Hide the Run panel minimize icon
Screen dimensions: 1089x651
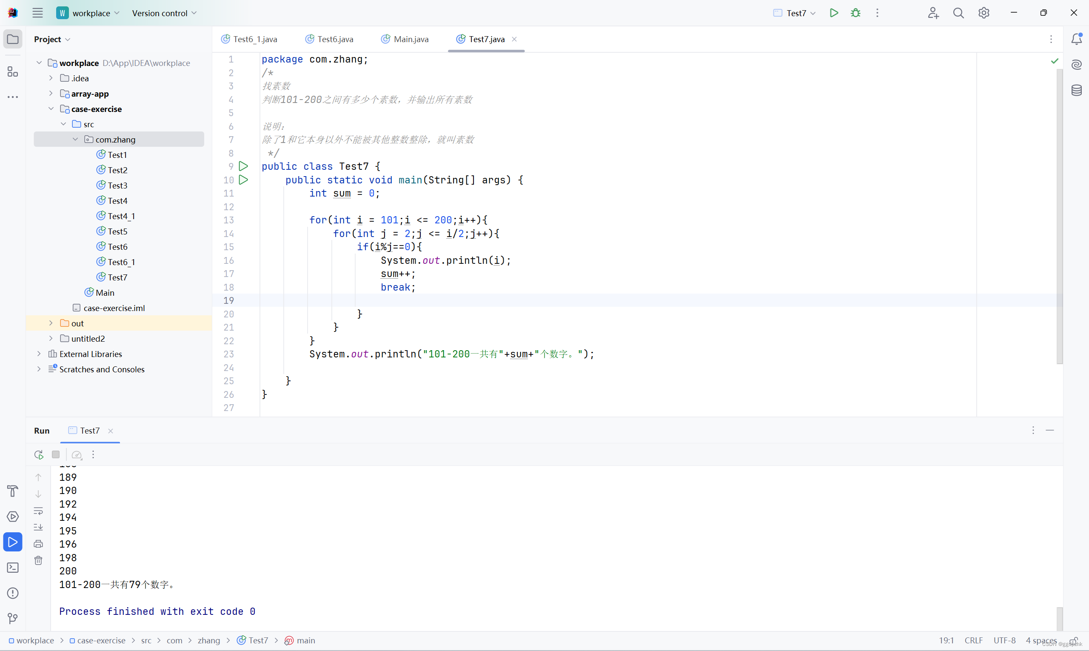(1049, 430)
